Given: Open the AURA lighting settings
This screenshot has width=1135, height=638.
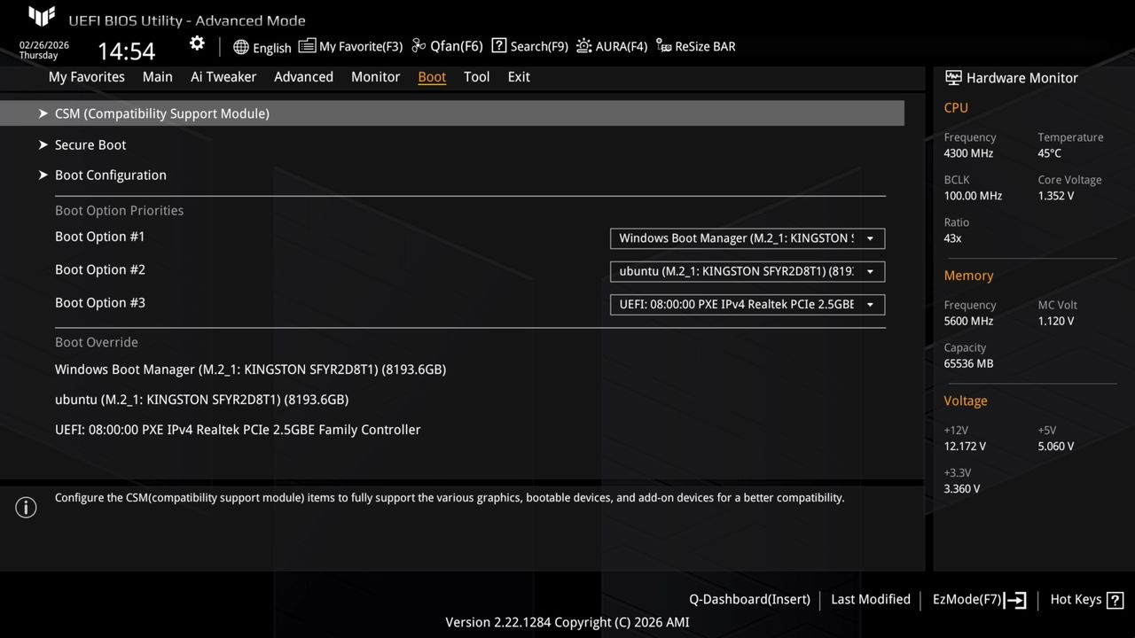Looking at the screenshot, I should 612,46.
